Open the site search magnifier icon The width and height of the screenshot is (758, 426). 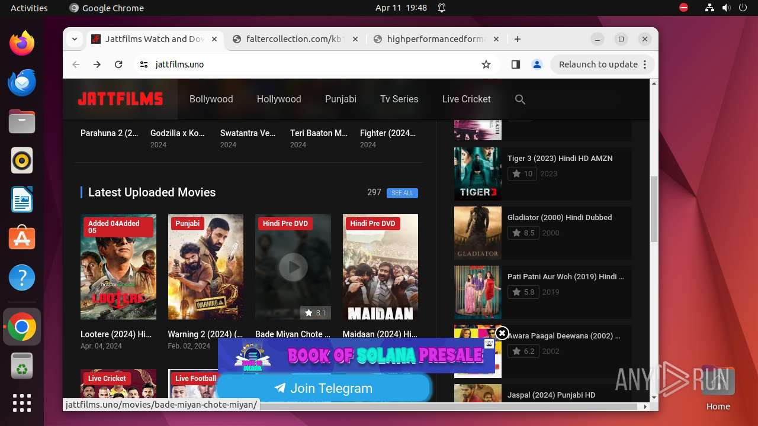pos(520,99)
